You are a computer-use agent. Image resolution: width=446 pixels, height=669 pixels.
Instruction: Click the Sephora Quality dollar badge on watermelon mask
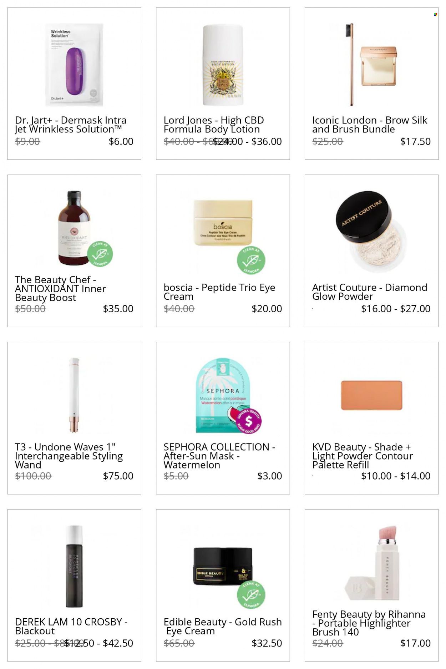click(x=249, y=421)
